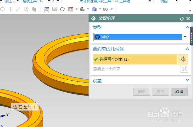Open the 尺寸快速格式化工具 toolbar dropdown arrow
Screen dimensions: 193x127
150,1
